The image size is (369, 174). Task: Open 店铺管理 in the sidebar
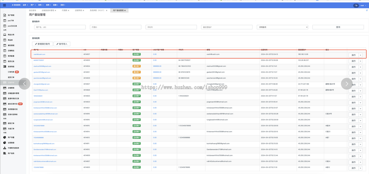click(11, 88)
